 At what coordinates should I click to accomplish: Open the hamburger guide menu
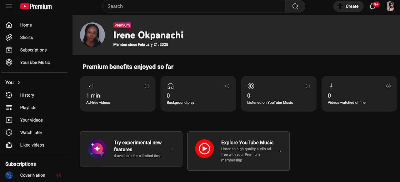[x=9, y=6]
